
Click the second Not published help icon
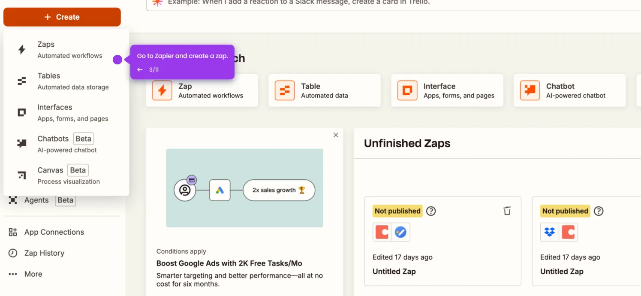[x=599, y=211]
